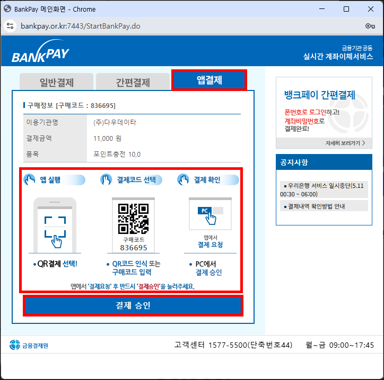Click the 실시간 계좌이체서비스 header text
This screenshot has width=384, height=380.
click(x=338, y=57)
